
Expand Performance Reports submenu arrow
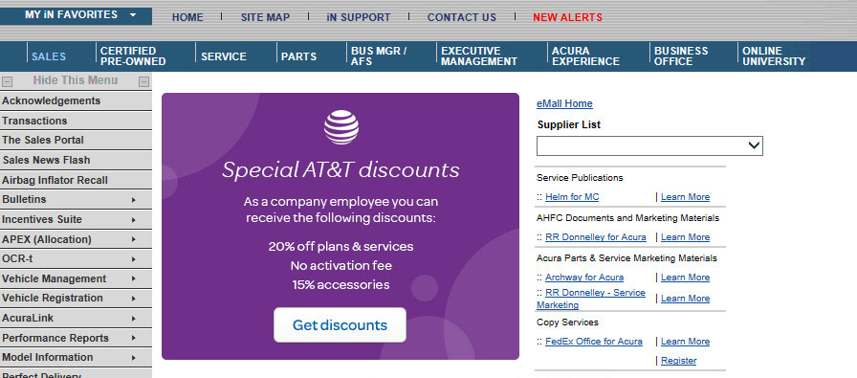click(x=133, y=338)
